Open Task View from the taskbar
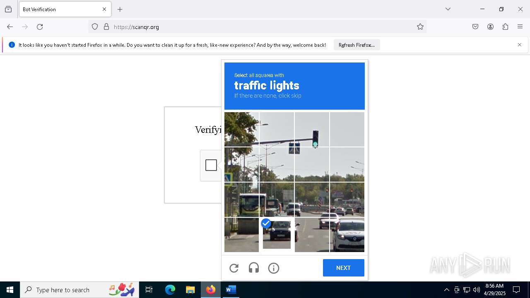 pyautogui.click(x=149, y=290)
